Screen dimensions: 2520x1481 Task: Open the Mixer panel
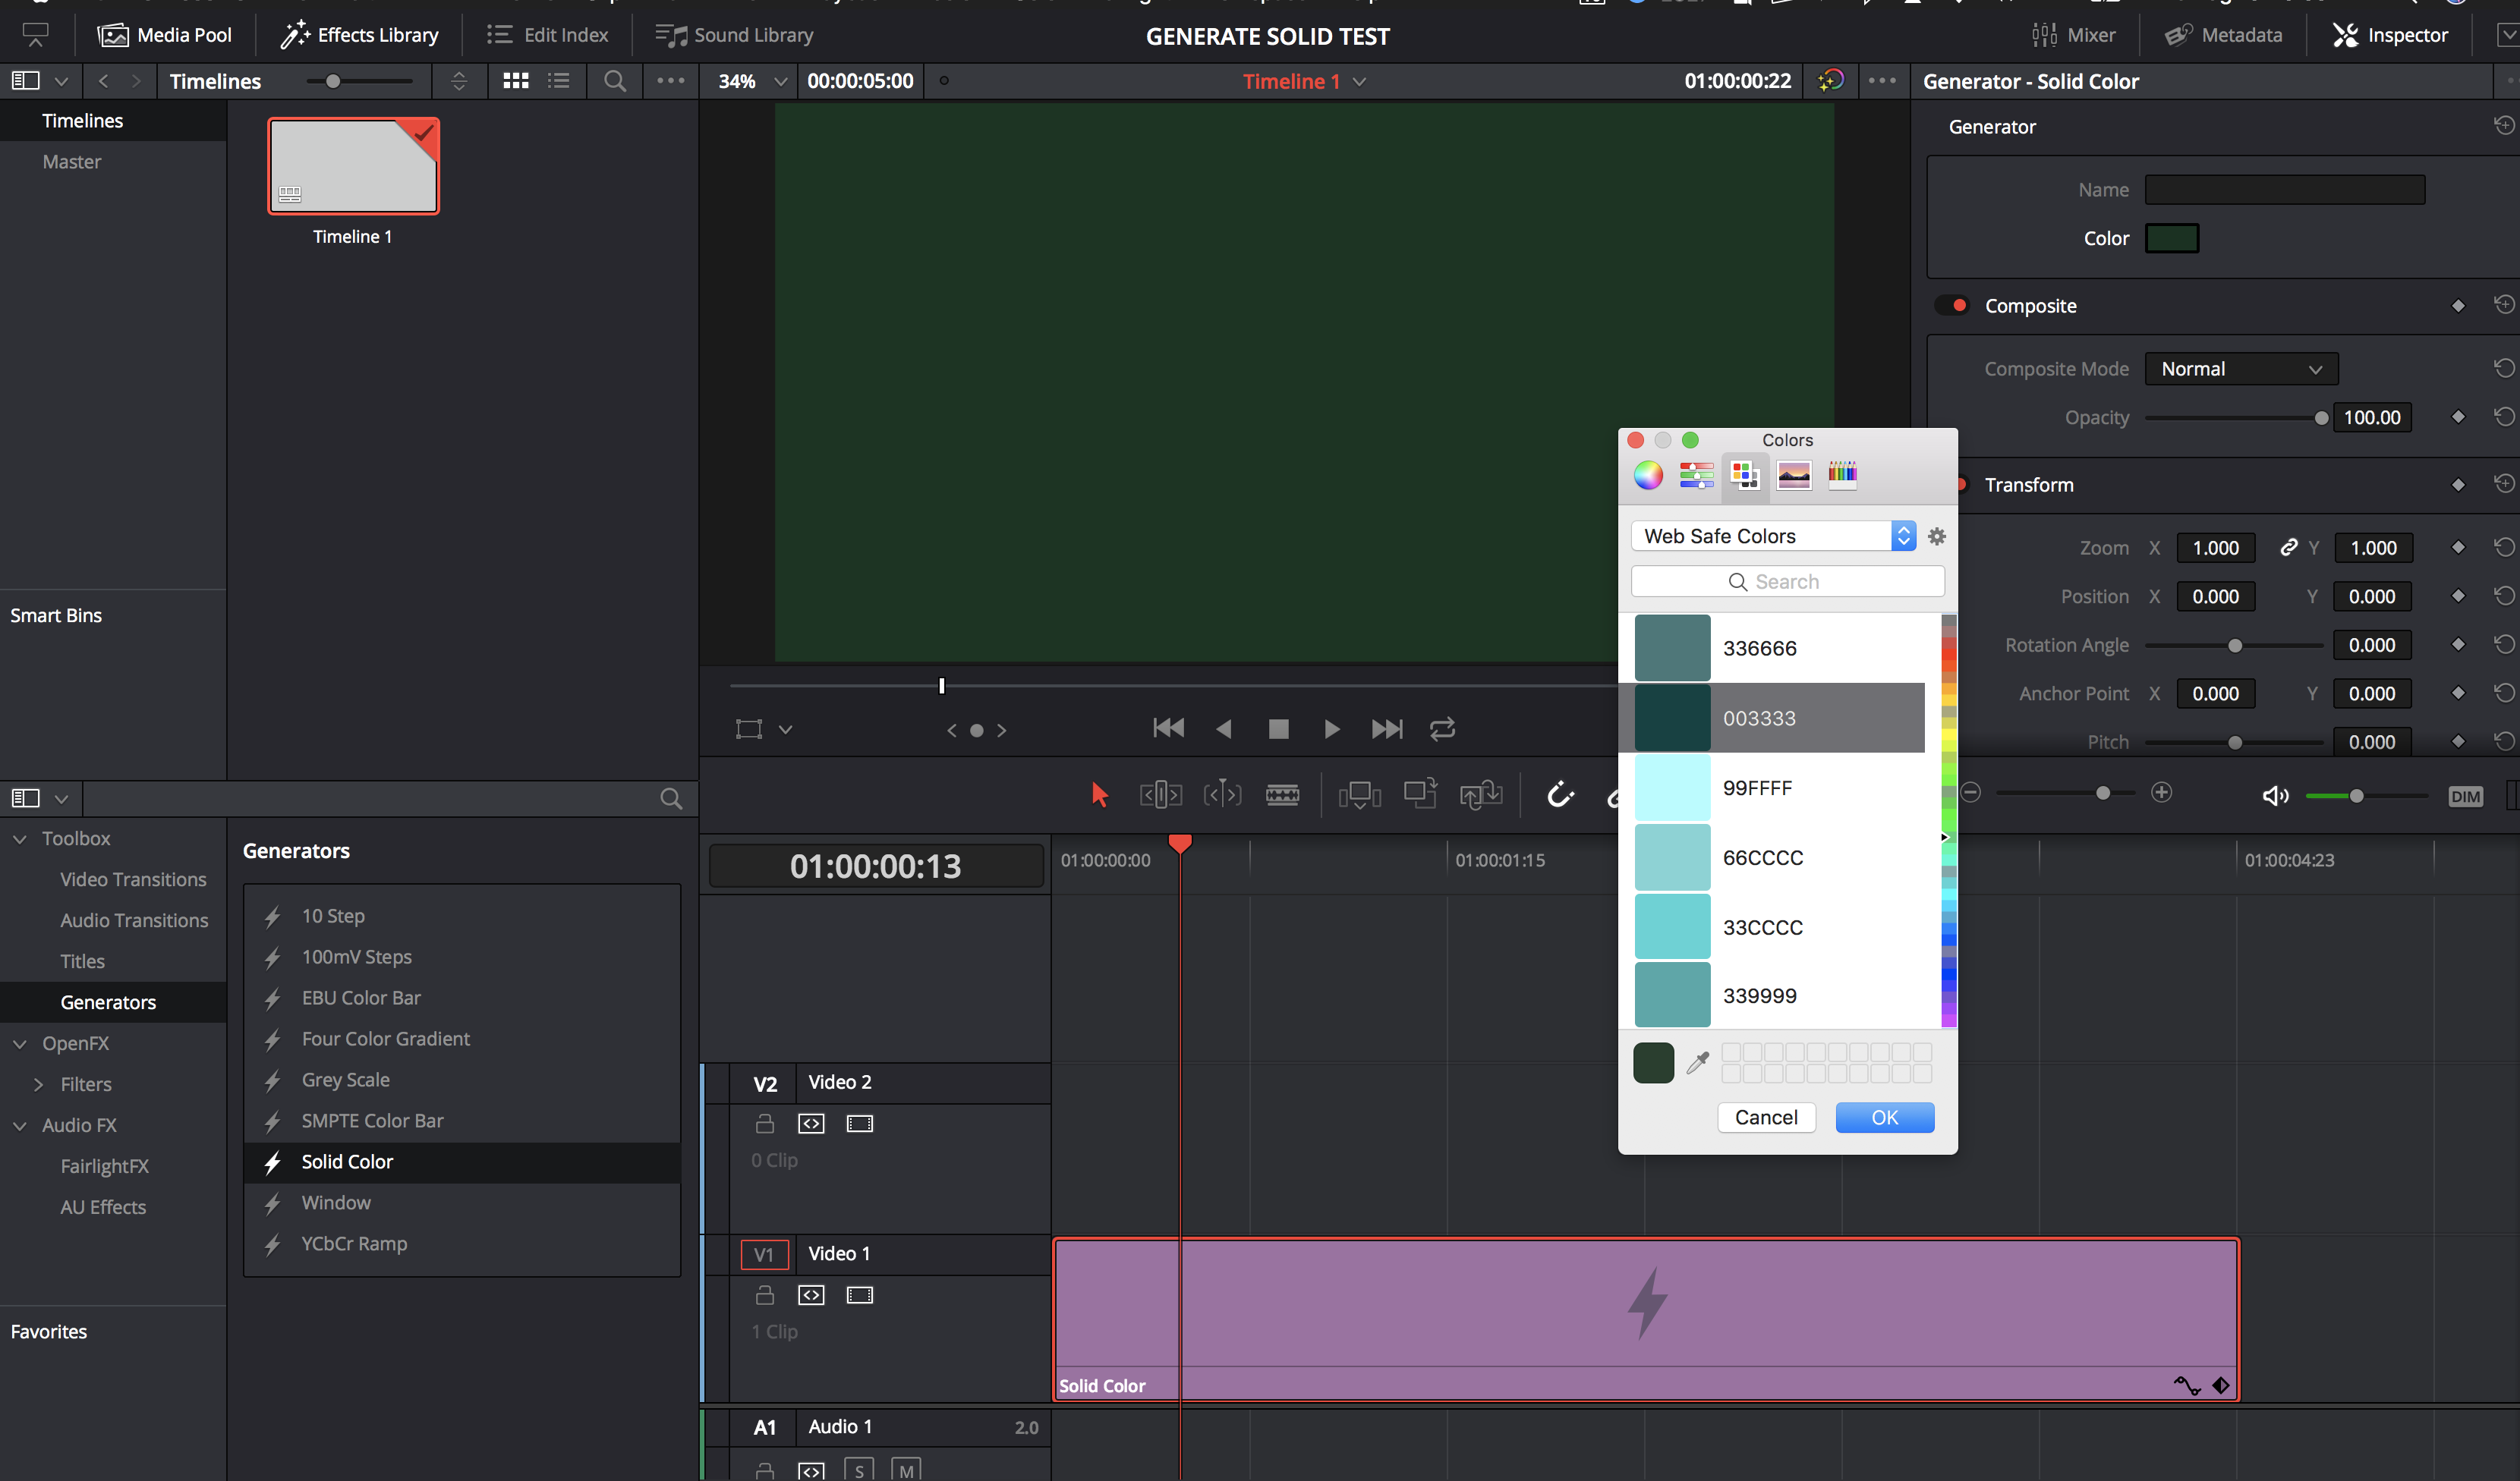(x=2073, y=35)
